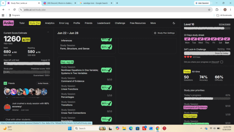Click the chat with other students field

tap(27, 119)
